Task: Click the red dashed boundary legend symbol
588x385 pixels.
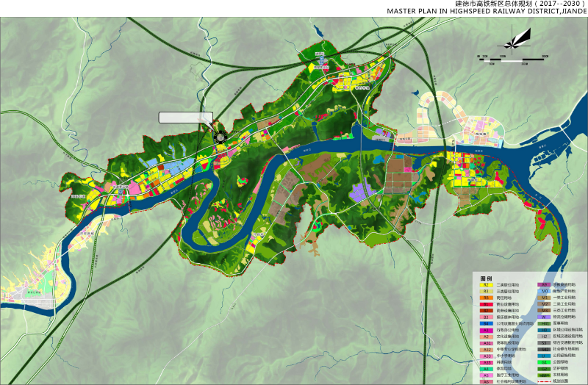Action: point(544,381)
